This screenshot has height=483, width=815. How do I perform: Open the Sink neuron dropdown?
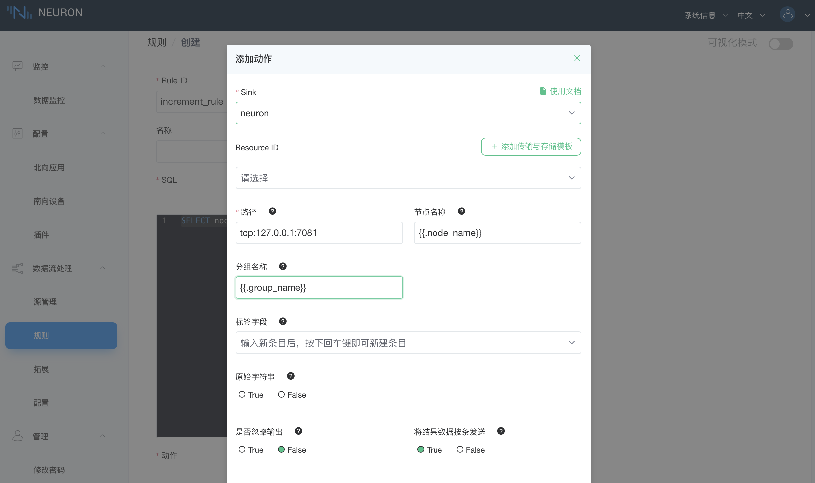point(408,113)
